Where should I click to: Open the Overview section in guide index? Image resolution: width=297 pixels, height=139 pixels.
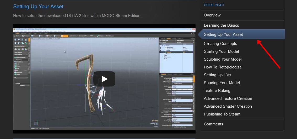click(212, 15)
